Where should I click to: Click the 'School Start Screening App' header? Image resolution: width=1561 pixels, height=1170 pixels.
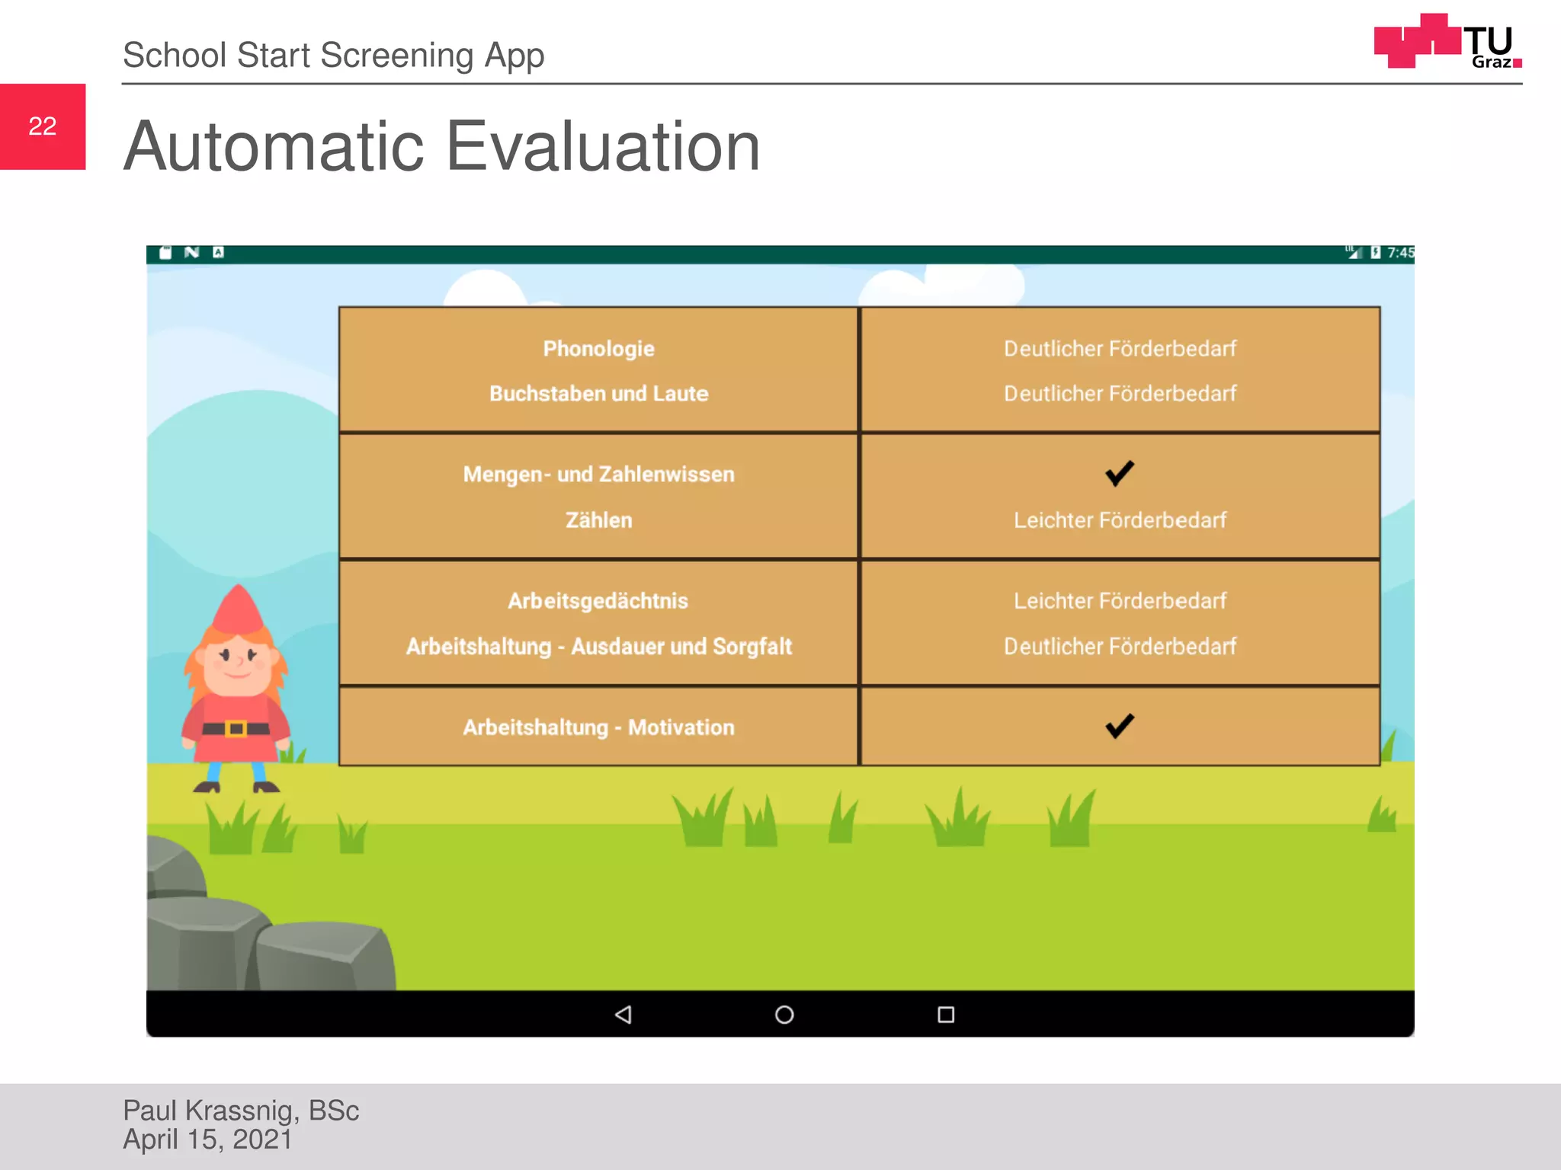(x=334, y=56)
